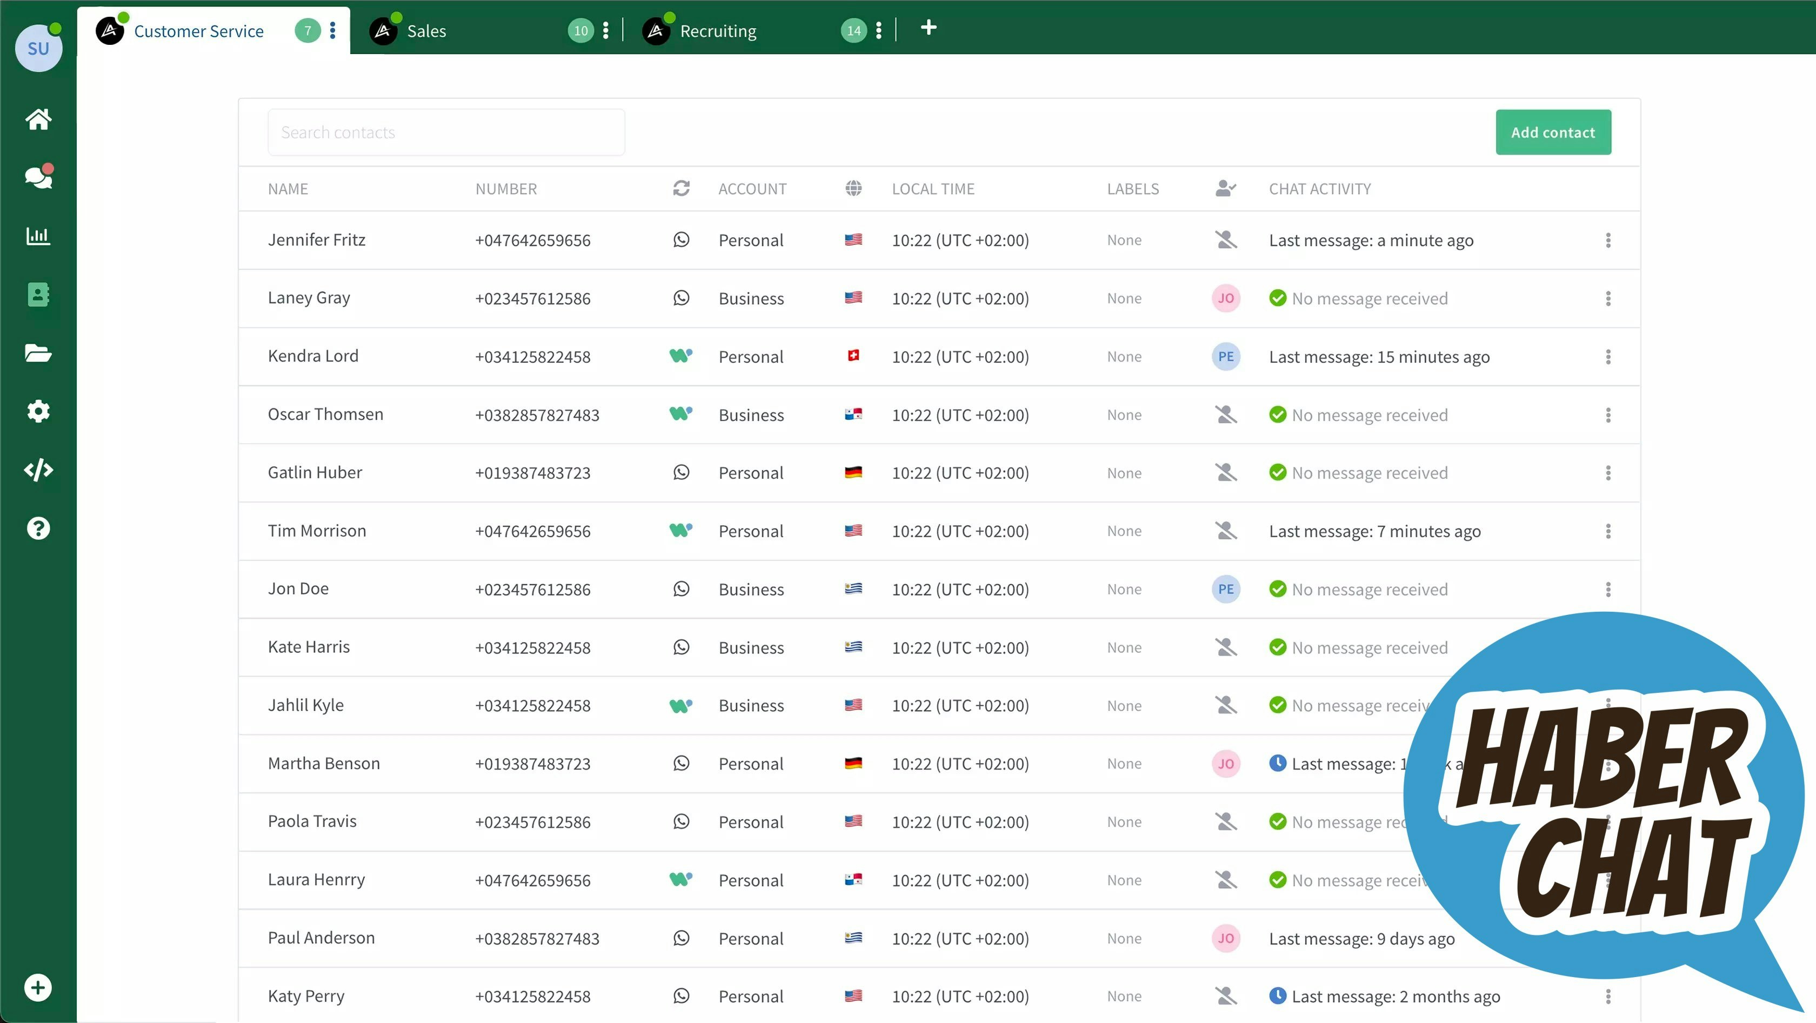
Task: Click the Add contact button
Action: point(1553,132)
